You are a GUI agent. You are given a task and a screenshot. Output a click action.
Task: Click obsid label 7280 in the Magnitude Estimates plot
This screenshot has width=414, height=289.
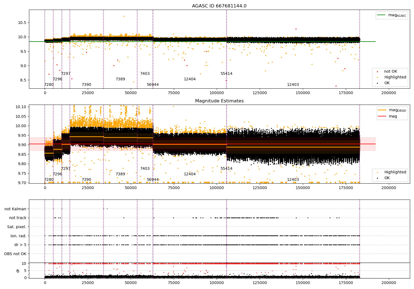pos(49,180)
